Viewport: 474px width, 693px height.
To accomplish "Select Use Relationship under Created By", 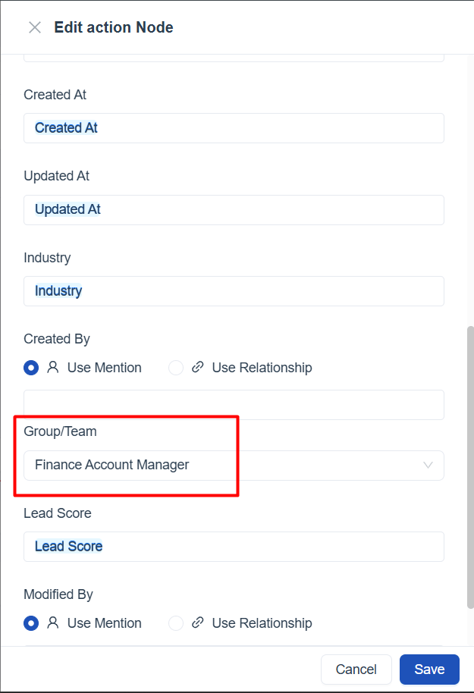I will tap(176, 368).
